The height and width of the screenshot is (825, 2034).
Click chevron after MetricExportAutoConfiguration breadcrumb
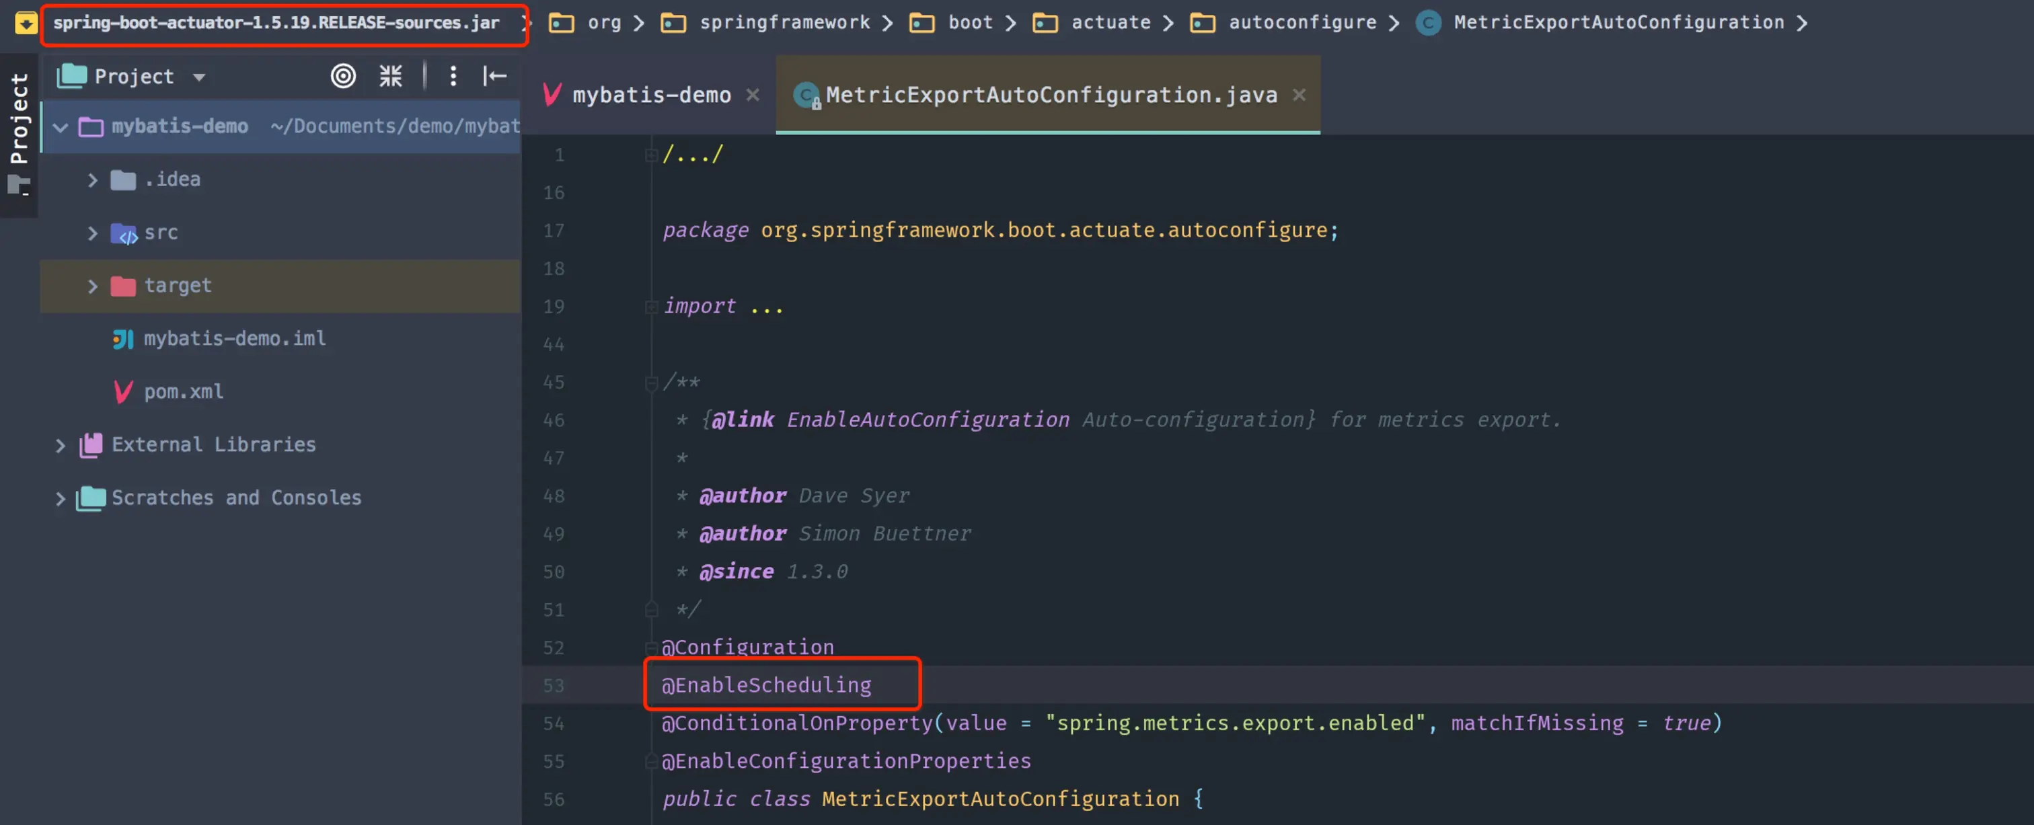point(1802,23)
